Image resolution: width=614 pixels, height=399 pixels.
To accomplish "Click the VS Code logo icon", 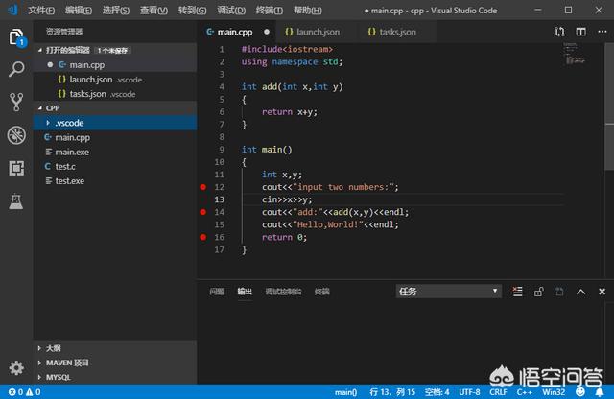I will pos(12,10).
